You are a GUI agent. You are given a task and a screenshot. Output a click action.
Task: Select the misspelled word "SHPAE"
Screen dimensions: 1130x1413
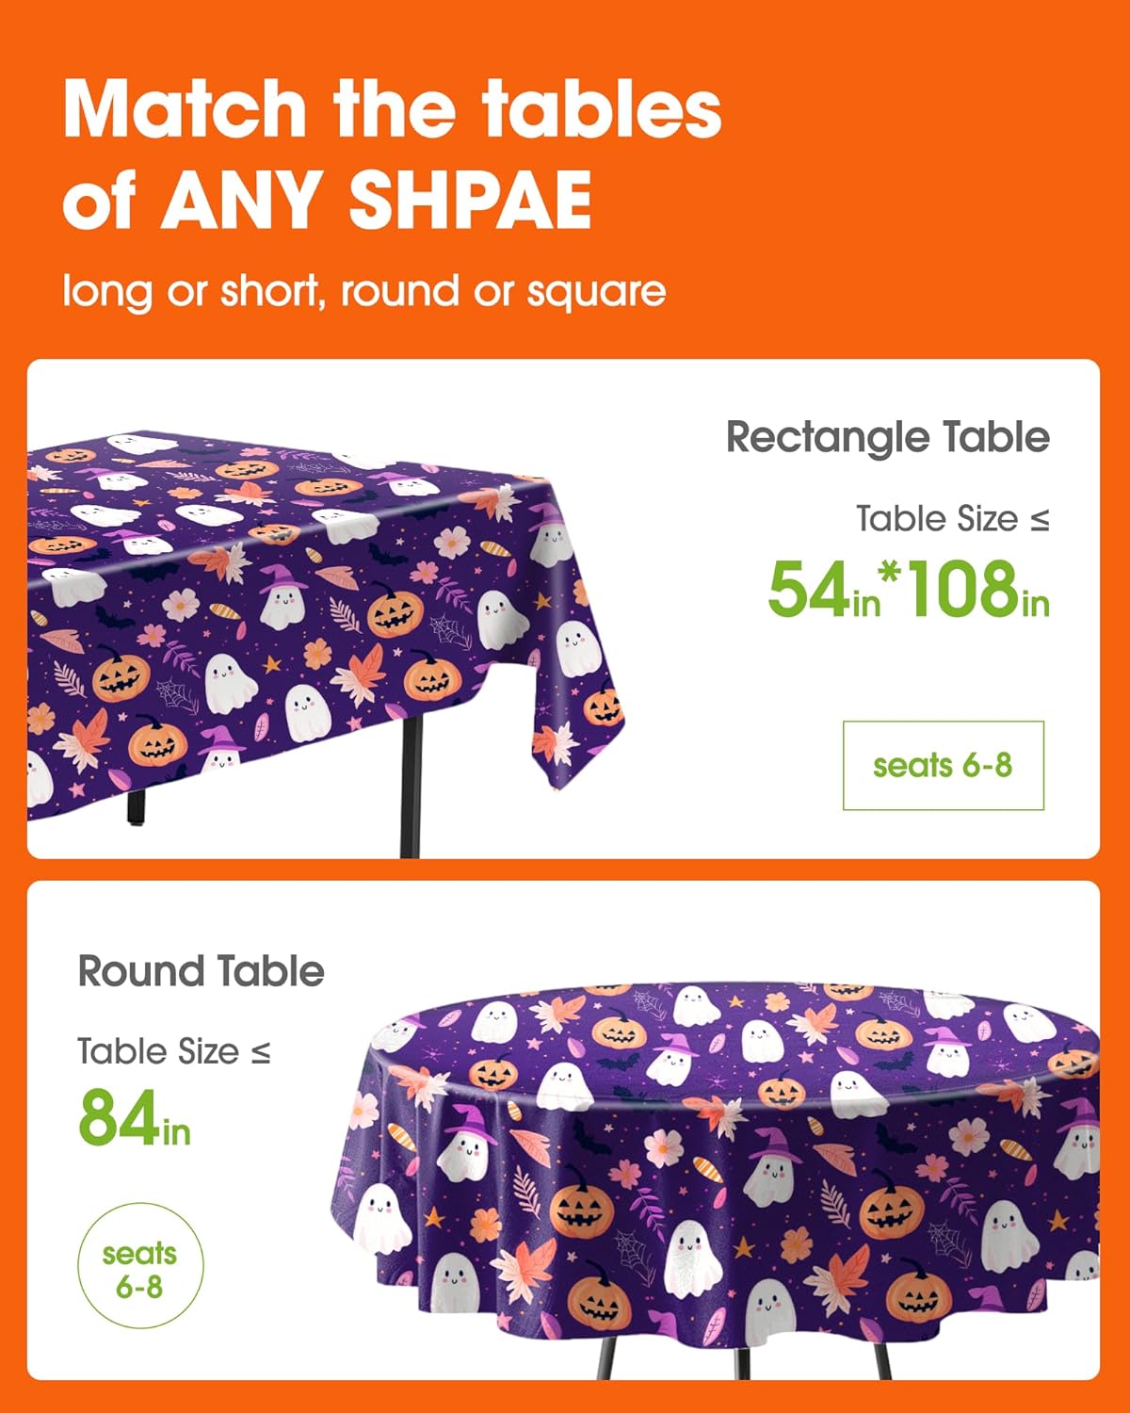click(471, 199)
